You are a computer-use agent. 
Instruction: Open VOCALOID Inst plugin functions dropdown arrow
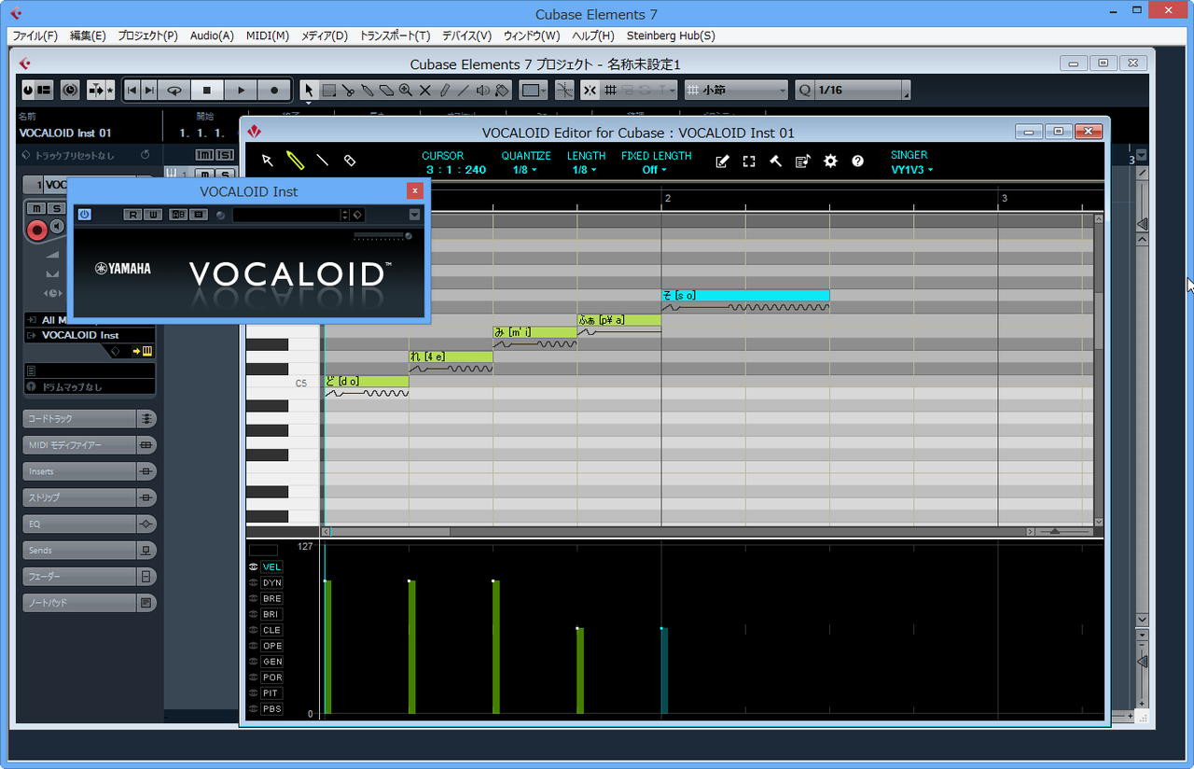(x=414, y=215)
